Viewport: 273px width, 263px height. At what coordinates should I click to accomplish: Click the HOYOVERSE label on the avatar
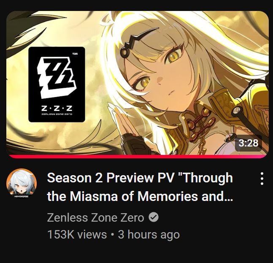(22, 196)
